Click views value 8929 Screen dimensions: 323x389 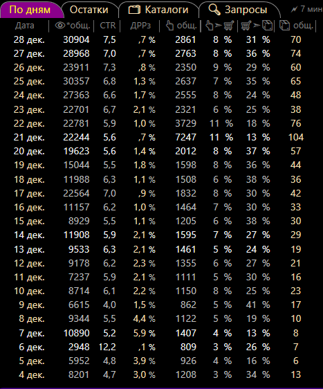click(x=79, y=221)
